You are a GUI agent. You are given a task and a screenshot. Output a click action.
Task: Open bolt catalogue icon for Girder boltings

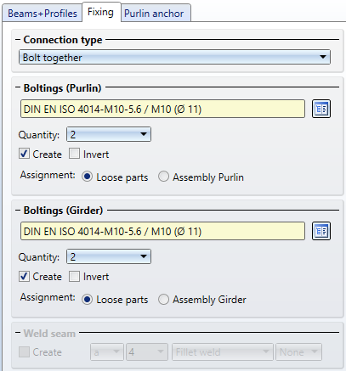pyautogui.click(x=321, y=231)
